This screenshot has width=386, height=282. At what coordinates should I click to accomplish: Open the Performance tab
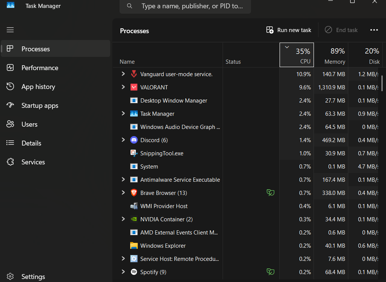[40, 68]
